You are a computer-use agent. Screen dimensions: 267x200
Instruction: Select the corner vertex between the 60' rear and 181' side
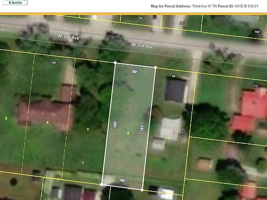142,190
